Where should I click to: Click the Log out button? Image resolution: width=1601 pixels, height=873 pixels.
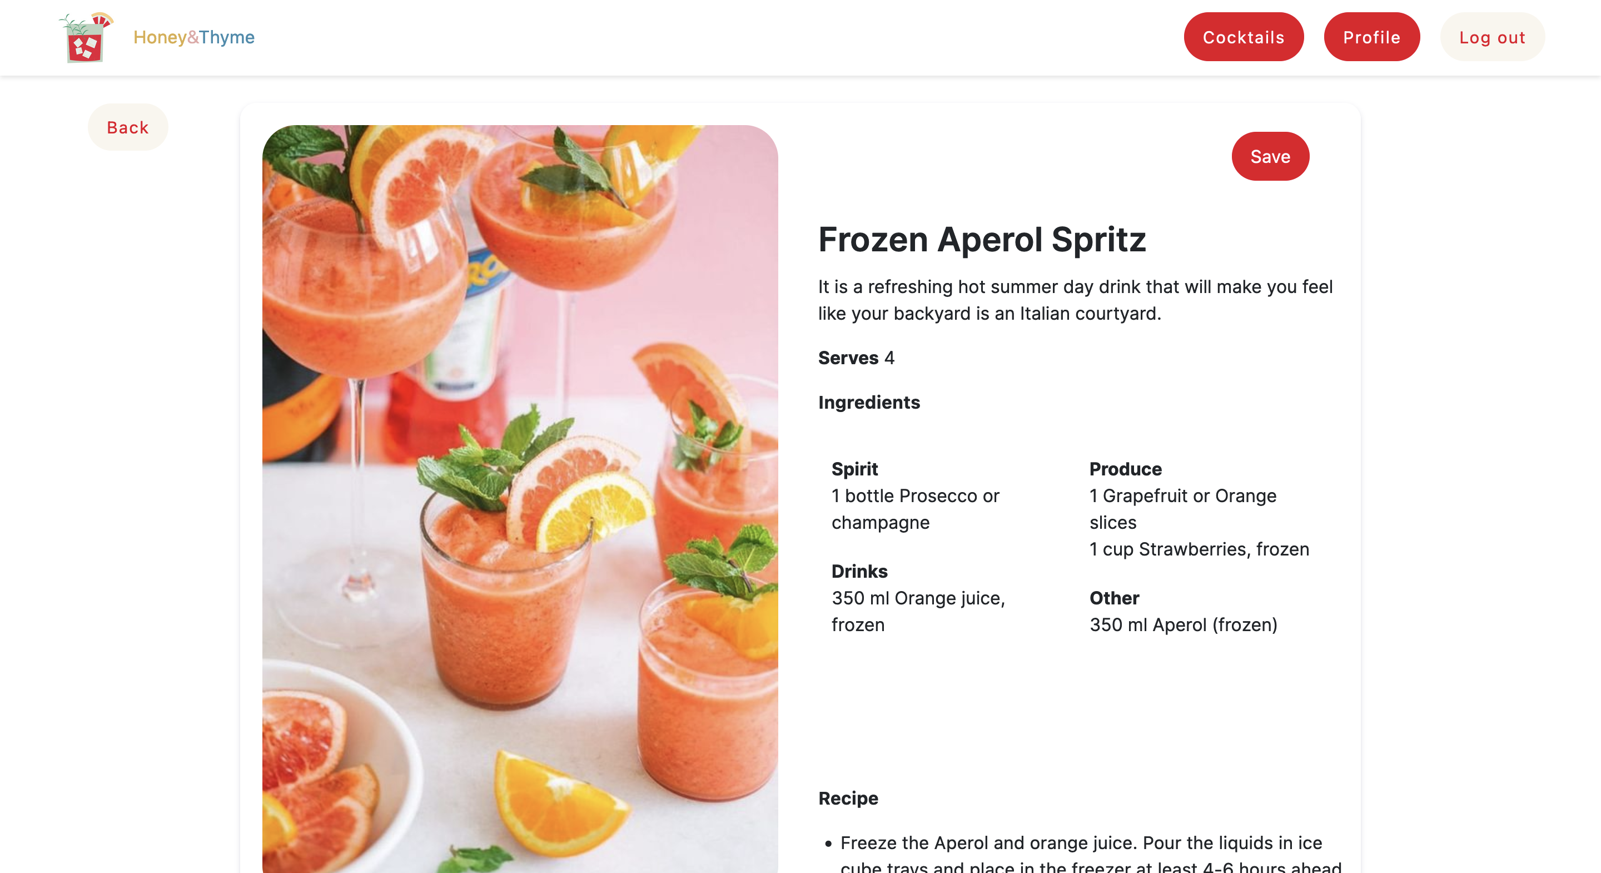[1492, 37]
